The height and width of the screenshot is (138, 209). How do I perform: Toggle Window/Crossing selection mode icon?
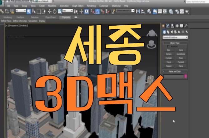[x=44, y=11]
